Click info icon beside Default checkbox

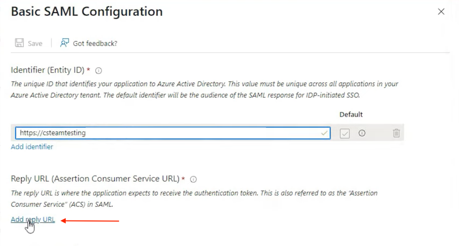362,133
